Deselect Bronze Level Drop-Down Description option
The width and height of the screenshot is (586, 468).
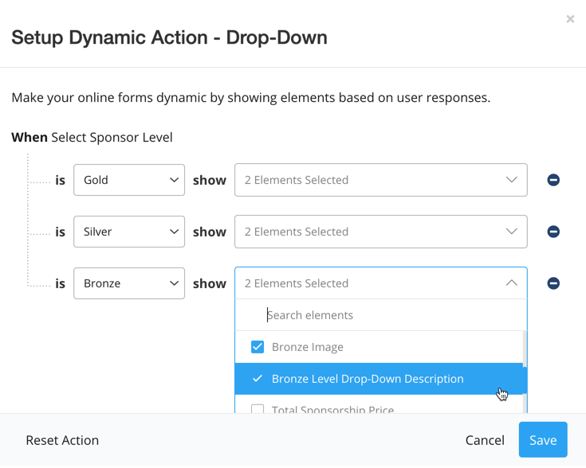pyautogui.click(x=379, y=379)
